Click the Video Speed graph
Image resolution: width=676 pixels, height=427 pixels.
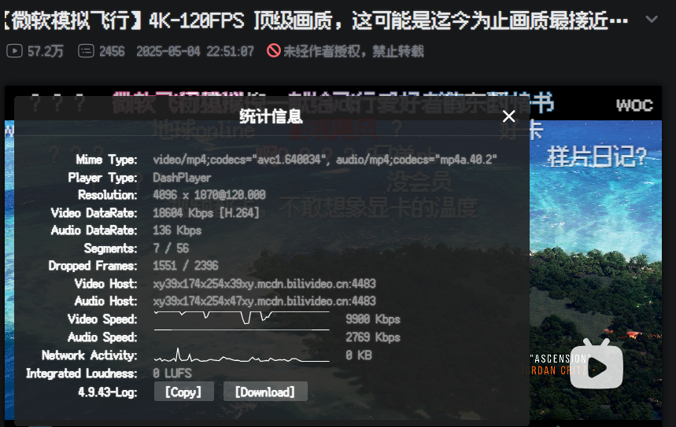242,318
